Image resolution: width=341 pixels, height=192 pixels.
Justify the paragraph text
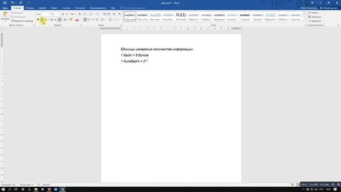point(97,20)
